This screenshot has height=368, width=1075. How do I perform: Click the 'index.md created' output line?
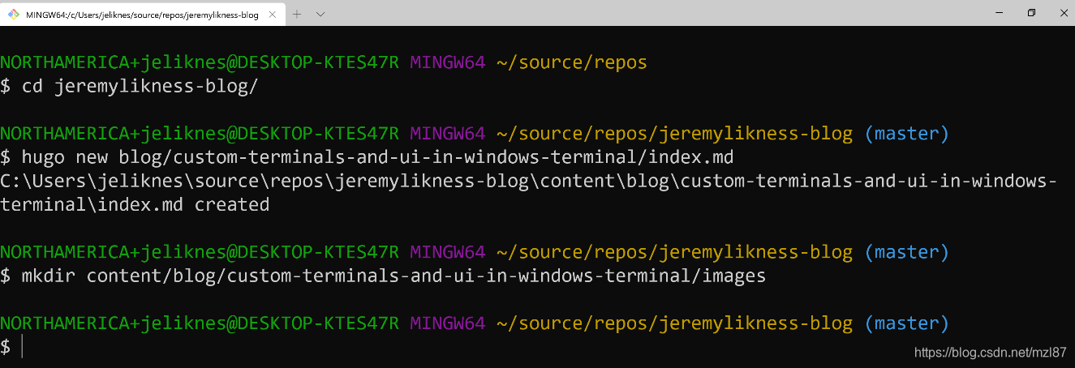pyautogui.click(x=135, y=204)
